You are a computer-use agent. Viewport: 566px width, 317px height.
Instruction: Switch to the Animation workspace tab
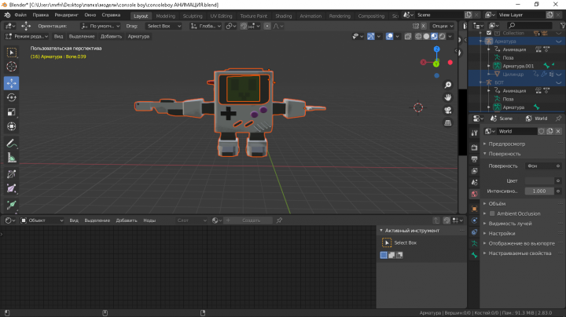(x=311, y=16)
